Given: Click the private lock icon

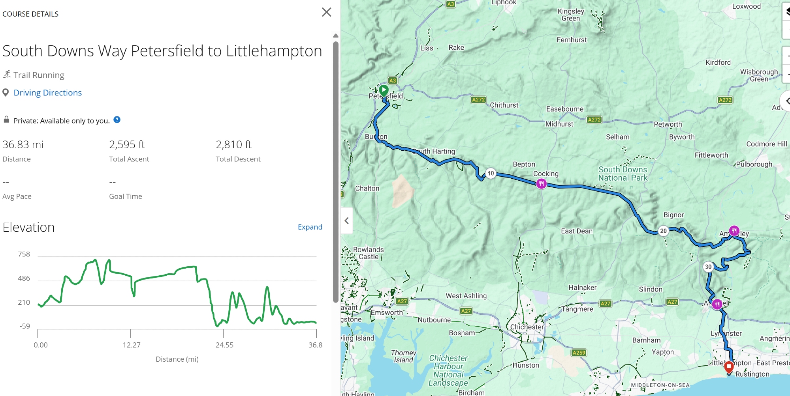Looking at the screenshot, I should [6, 120].
